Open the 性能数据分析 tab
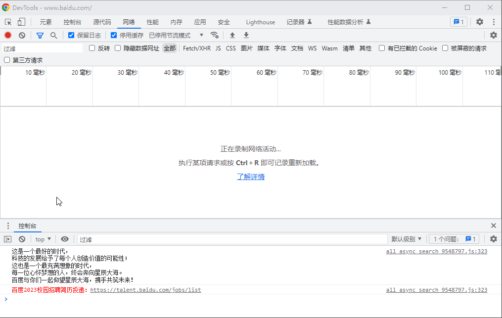This screenshot has width=502, height=318. tap(349, 22)
